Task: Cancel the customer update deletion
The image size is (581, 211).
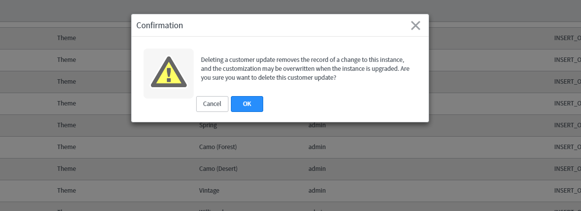Action: 212,104
